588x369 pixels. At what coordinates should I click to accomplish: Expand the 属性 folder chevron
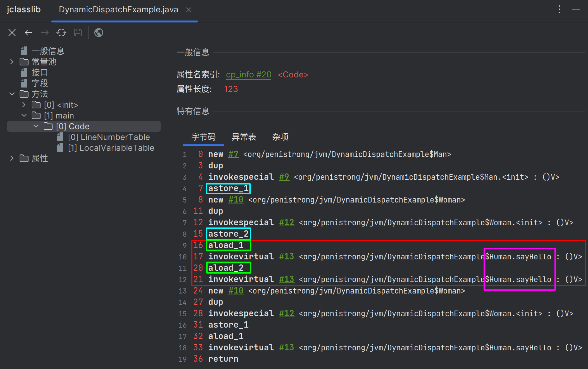click(12, 158)
